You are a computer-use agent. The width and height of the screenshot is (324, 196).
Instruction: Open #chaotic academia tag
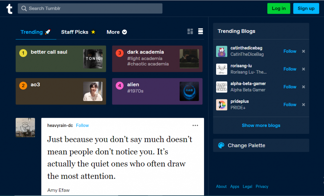(x=148, y=64)
